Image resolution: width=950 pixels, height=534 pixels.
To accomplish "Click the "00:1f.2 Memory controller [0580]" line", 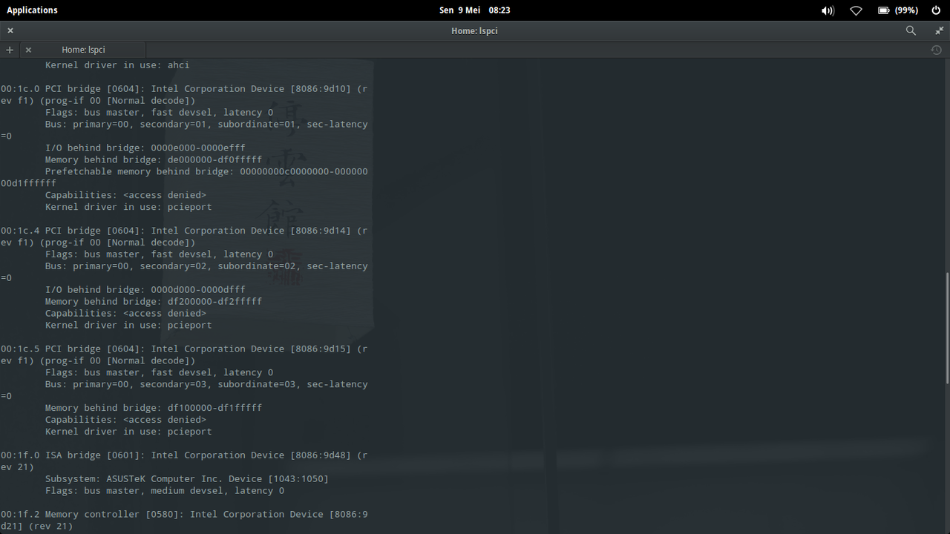I will [x=184, y=520].
